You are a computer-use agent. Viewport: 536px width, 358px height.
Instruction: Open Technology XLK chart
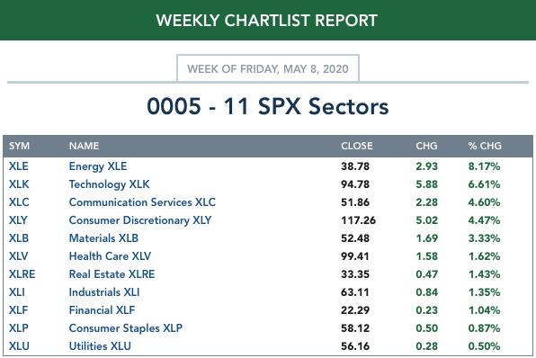(x=110, y=184)
